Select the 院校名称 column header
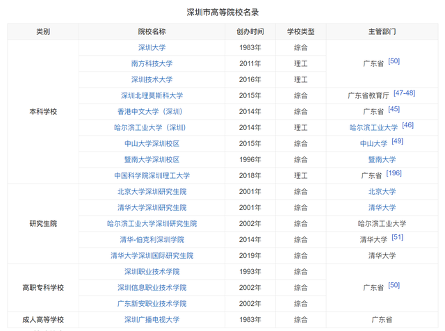 (152, 31)
